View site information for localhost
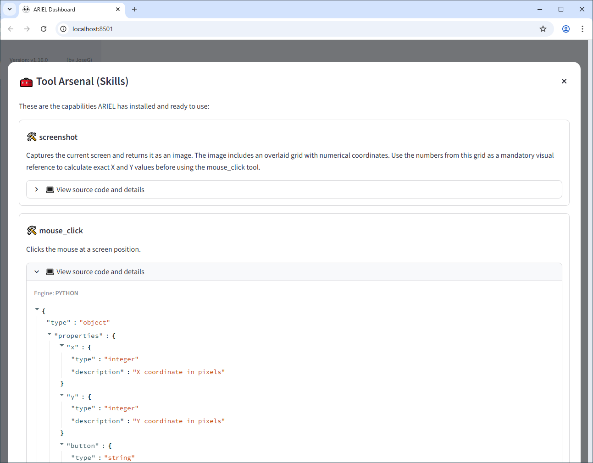This screenshot has height=463, width=593. click(x=63, y=29)
